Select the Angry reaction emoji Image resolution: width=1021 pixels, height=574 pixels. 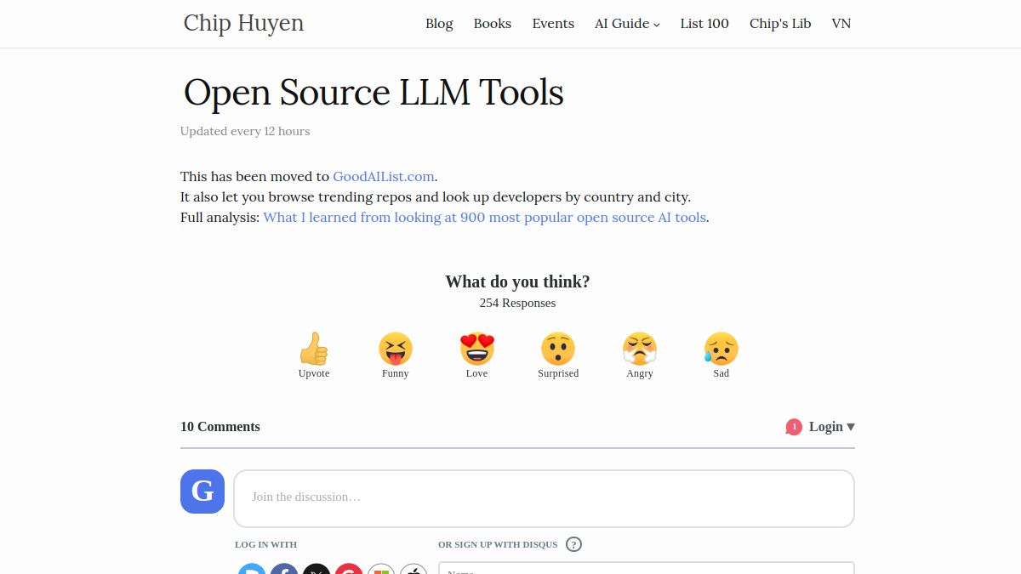[x=640, y=349]
